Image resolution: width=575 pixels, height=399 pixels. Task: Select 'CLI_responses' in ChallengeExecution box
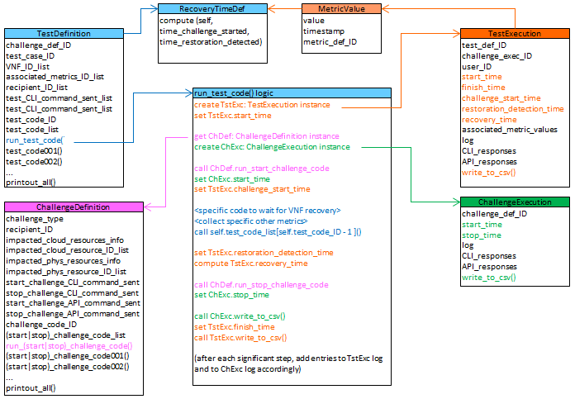[489, 256]
